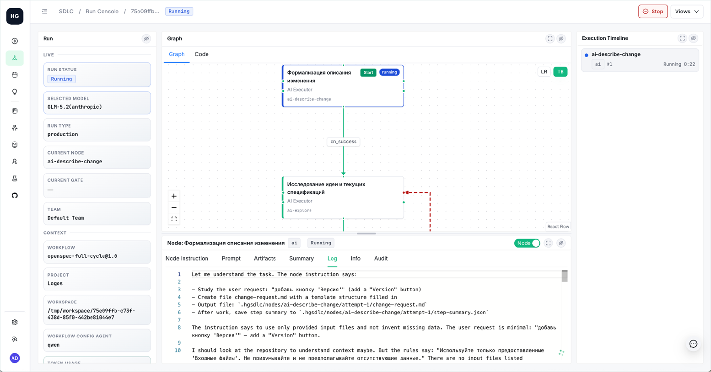Hide the Node panel with eye icon
711x372 pixels.
(561, 243)
